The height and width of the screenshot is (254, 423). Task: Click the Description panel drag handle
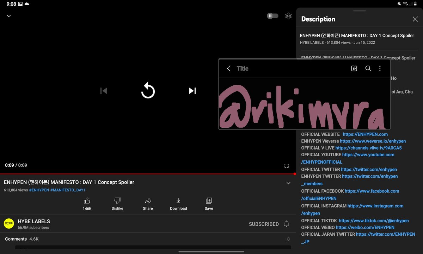[359, 11]
